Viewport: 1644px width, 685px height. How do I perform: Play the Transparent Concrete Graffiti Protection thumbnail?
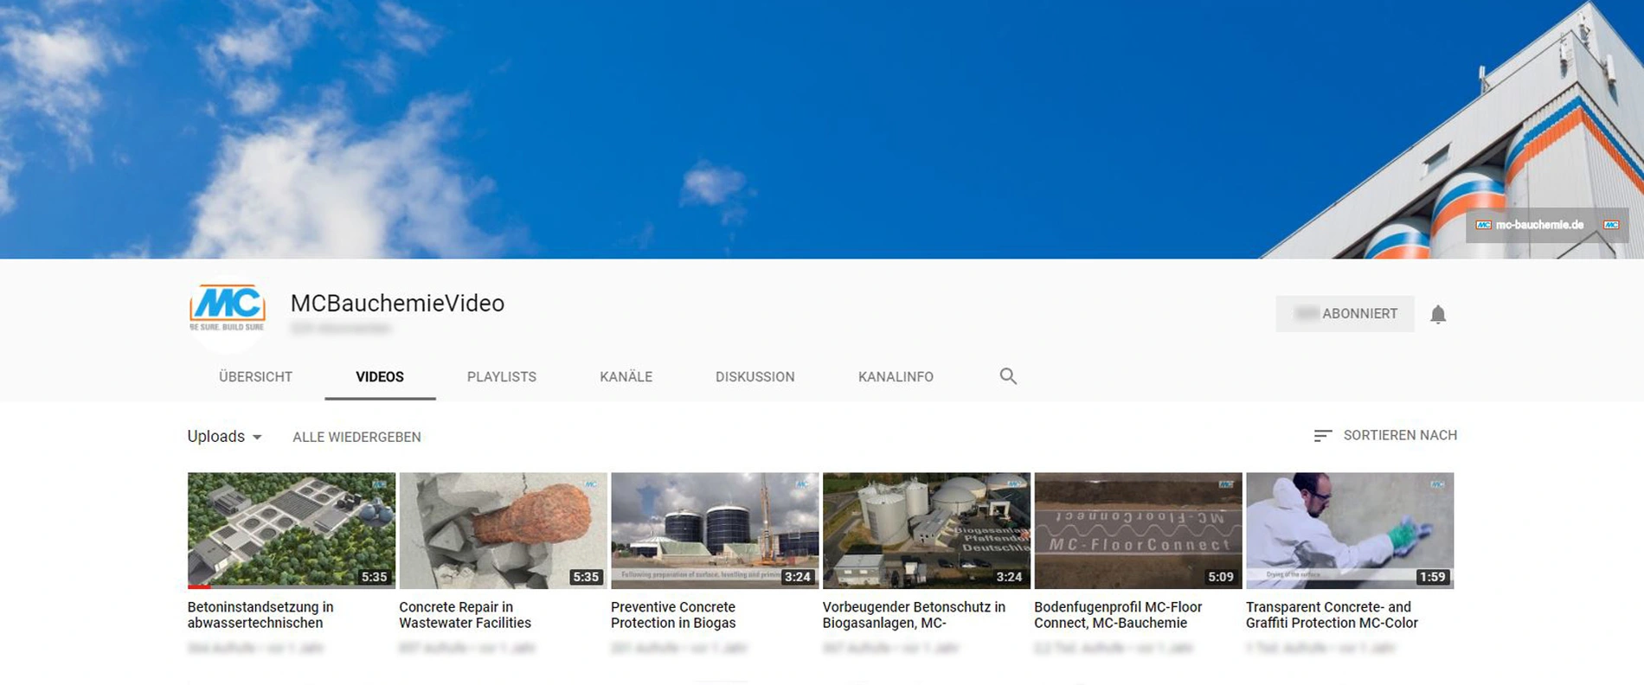point(1350,530)
